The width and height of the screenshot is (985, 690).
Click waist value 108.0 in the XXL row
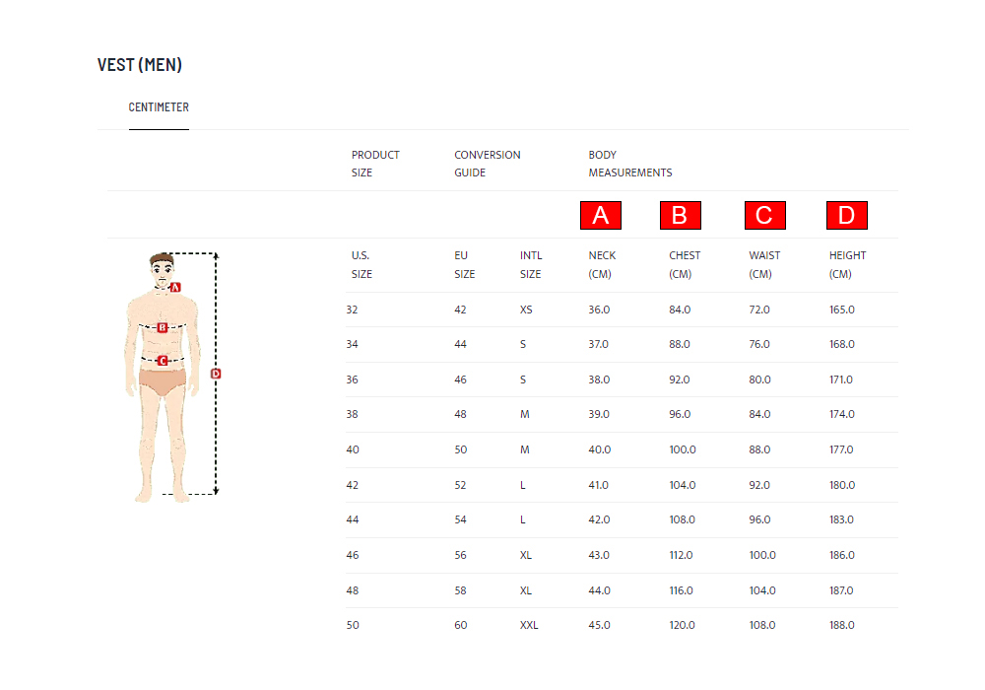(x=762, y=625)
